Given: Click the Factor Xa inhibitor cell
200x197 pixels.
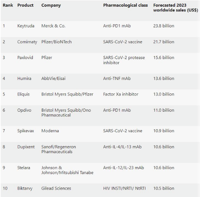Looking at the screenshot, I should (121, 94).
